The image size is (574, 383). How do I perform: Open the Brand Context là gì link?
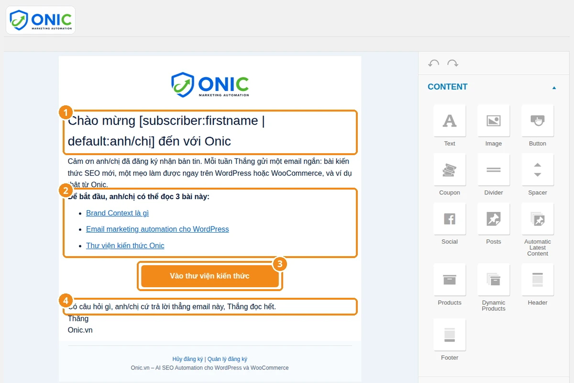click(x=117, y=213)
